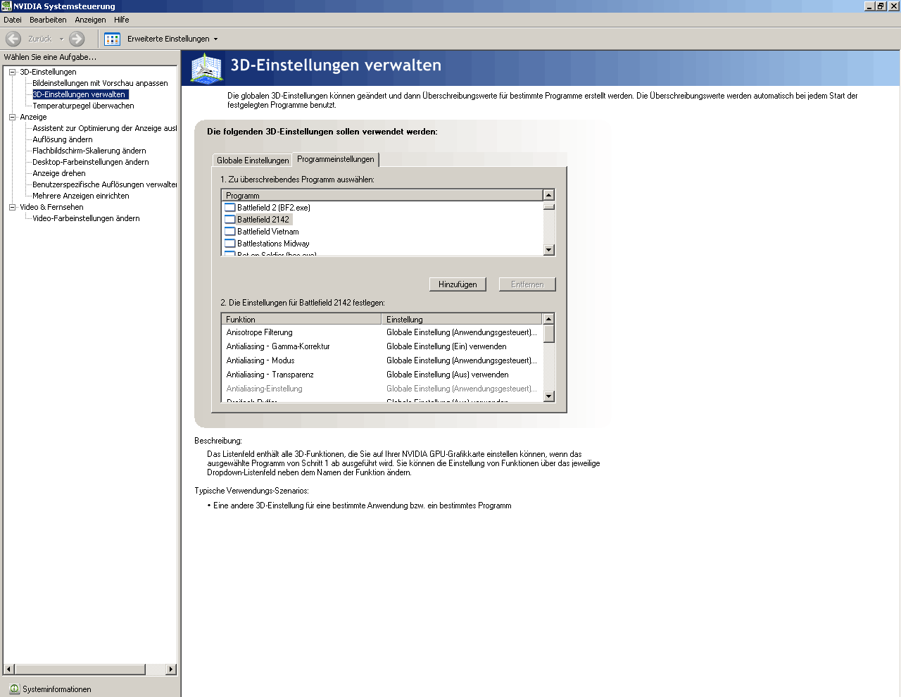
Task: Switch to the Programmeinstellungen tab
Action: click(x=336, y=159)
